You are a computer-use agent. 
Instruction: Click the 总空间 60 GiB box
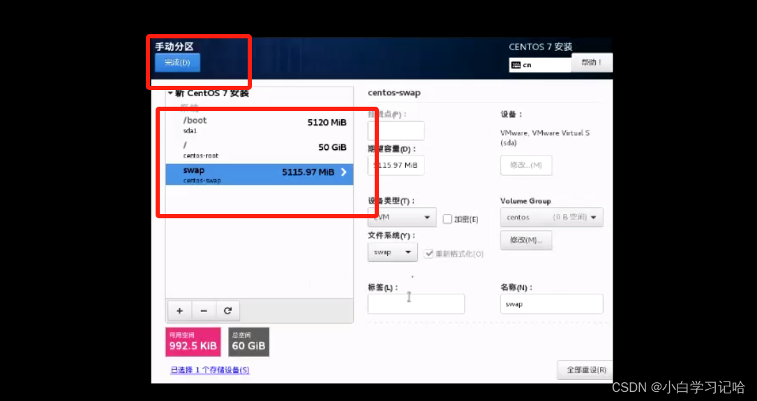tap(248, 342)
